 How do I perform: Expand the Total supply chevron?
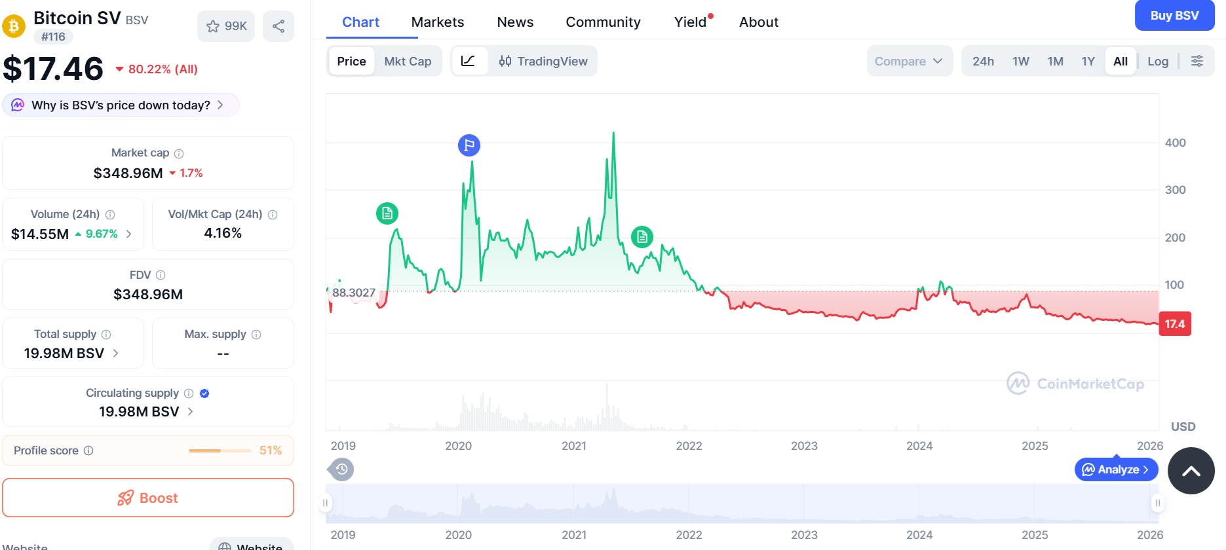(116, 353)
